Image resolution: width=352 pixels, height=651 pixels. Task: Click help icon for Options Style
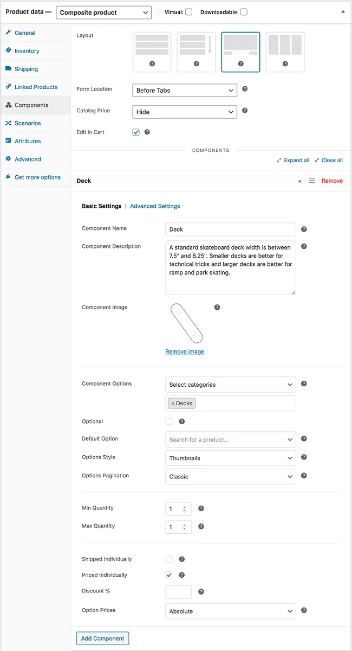(304, 457)
